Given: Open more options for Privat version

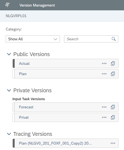Looking at the screenshot, I should 104,117.
